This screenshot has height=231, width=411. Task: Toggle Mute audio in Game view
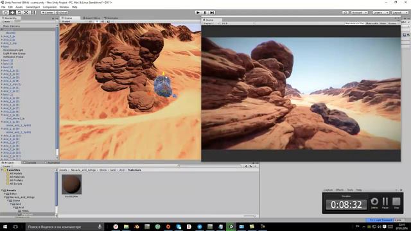[x=372, y=23]
